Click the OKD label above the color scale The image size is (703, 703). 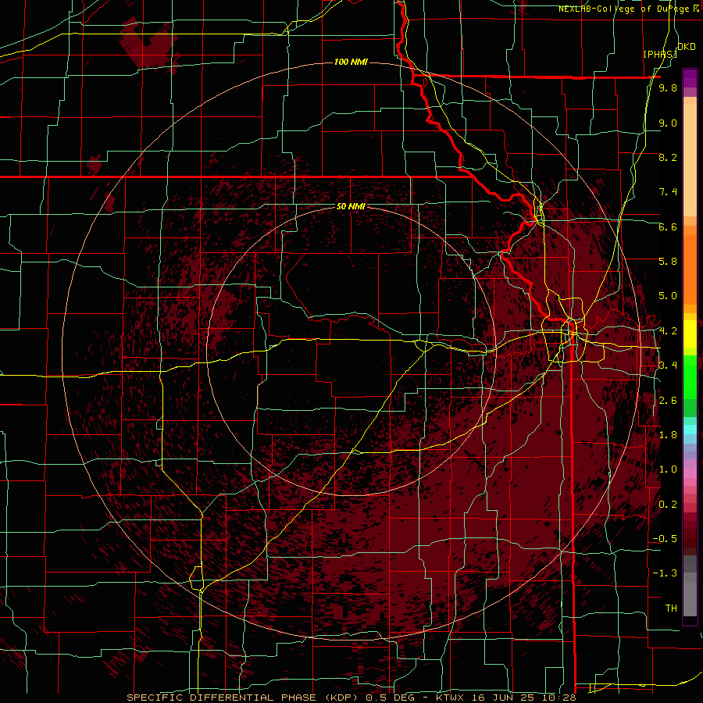(687, 47)
